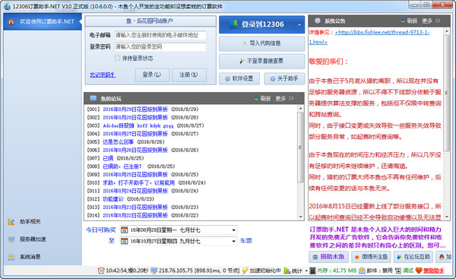Click the calendar icon in the 至 date field

124,241
